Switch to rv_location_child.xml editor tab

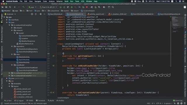point(117,14)
